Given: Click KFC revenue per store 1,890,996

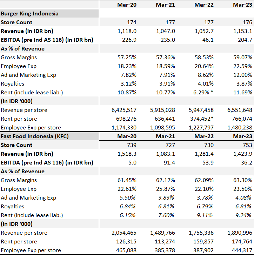Looking at the screenshot, I should pos(240,233).
